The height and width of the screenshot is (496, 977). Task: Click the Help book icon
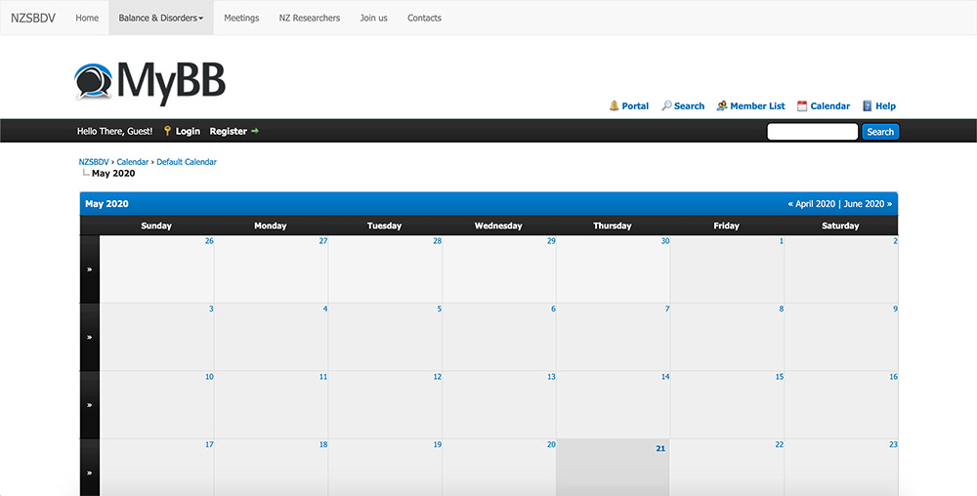click(868, 105)
